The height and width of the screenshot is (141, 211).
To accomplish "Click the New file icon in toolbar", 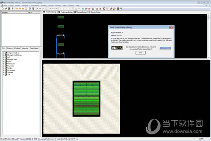I will [3, 8].
